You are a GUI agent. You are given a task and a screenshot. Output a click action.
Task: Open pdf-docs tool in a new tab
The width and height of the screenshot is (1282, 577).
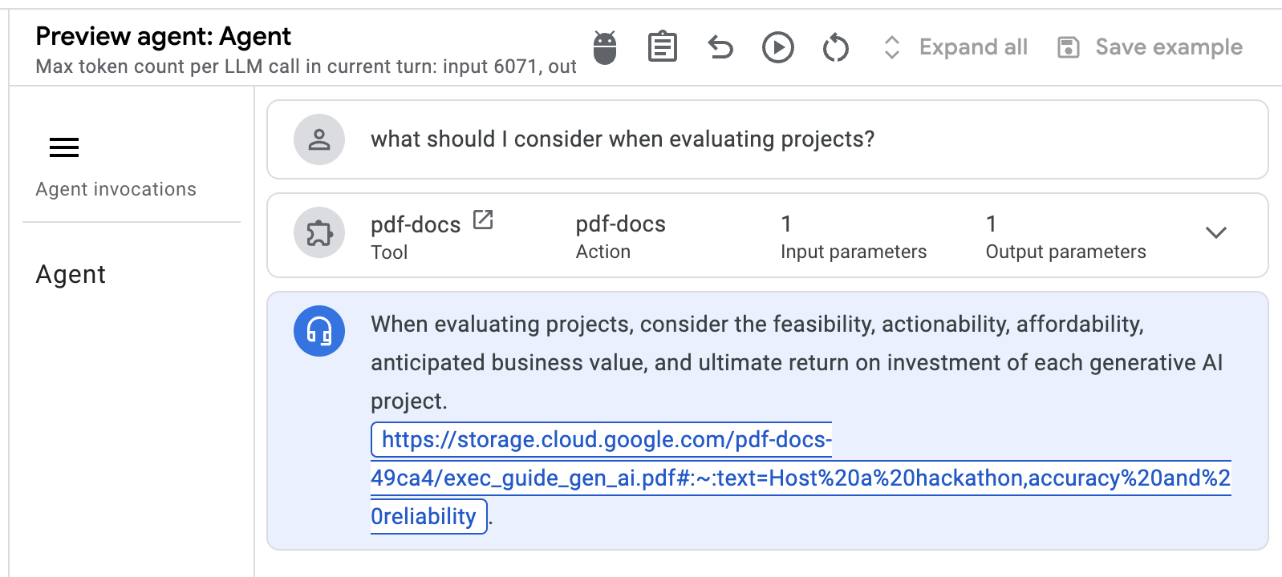point(483,220)
